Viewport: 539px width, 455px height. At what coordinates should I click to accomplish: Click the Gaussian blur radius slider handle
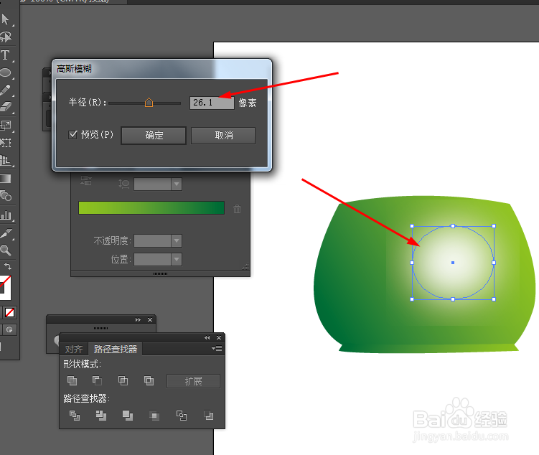[149, 103]
